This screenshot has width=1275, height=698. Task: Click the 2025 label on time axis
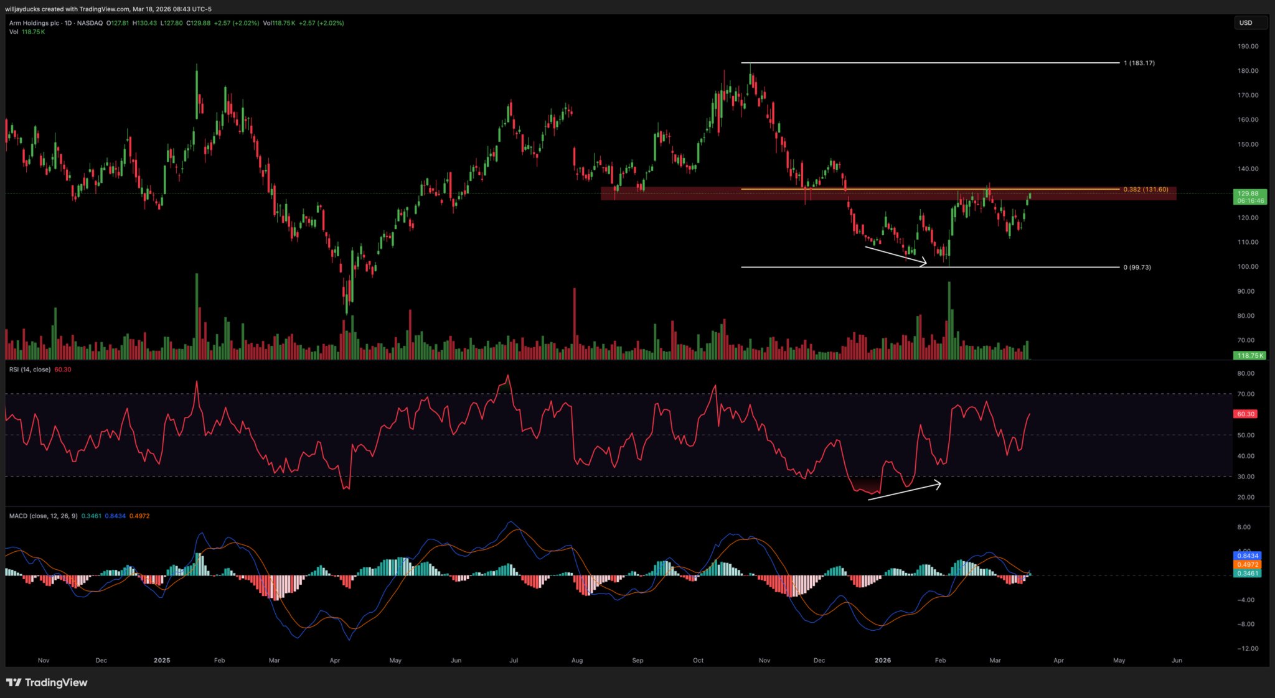pyautogui.click(x=162, y=660)
